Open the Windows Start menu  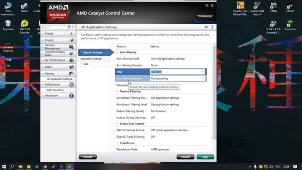(x=4, y=167)
